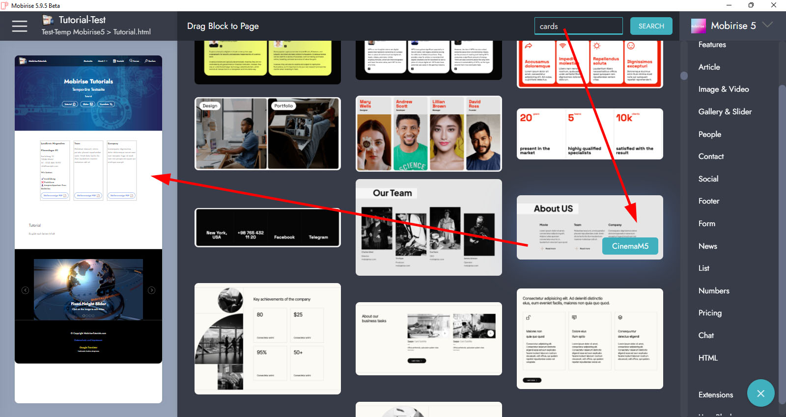This screenshot has width=786, height=417.
Task: Choose the People category
Action: pos(710,134)
